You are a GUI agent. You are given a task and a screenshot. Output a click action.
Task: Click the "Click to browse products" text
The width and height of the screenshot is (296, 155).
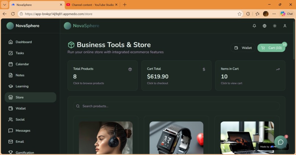click(89, 83)
